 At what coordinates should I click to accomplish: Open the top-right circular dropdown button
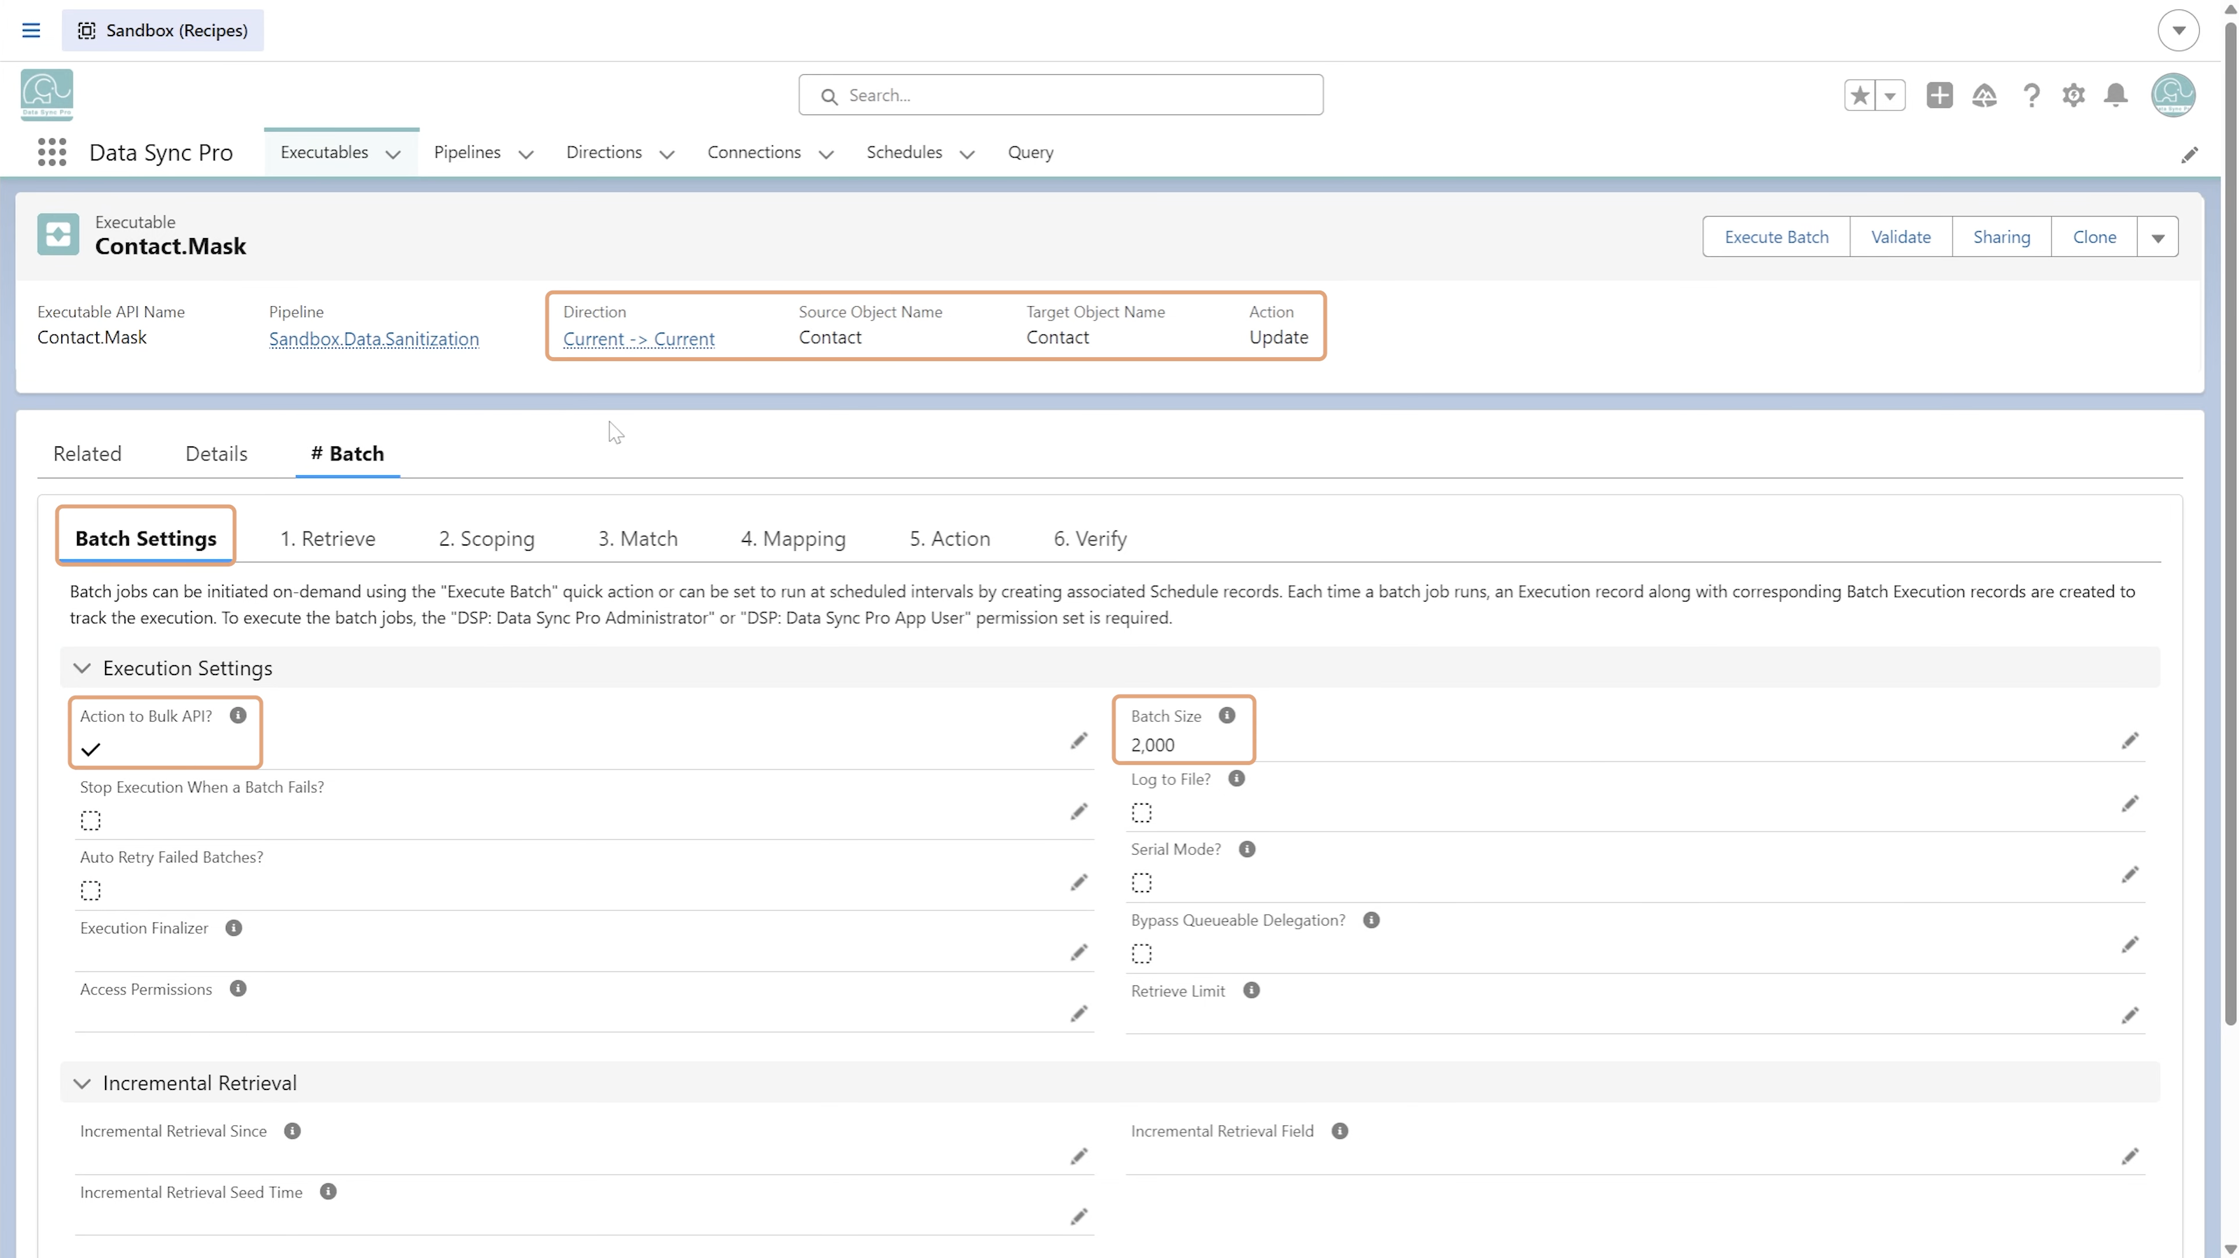coord(2178,30)
